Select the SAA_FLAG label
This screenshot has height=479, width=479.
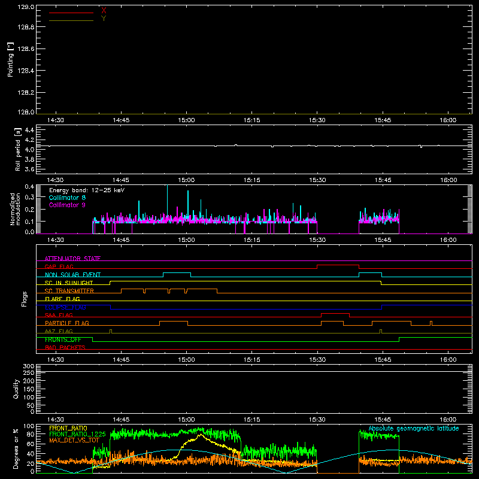pyautogui.click(x=59, y=315)
